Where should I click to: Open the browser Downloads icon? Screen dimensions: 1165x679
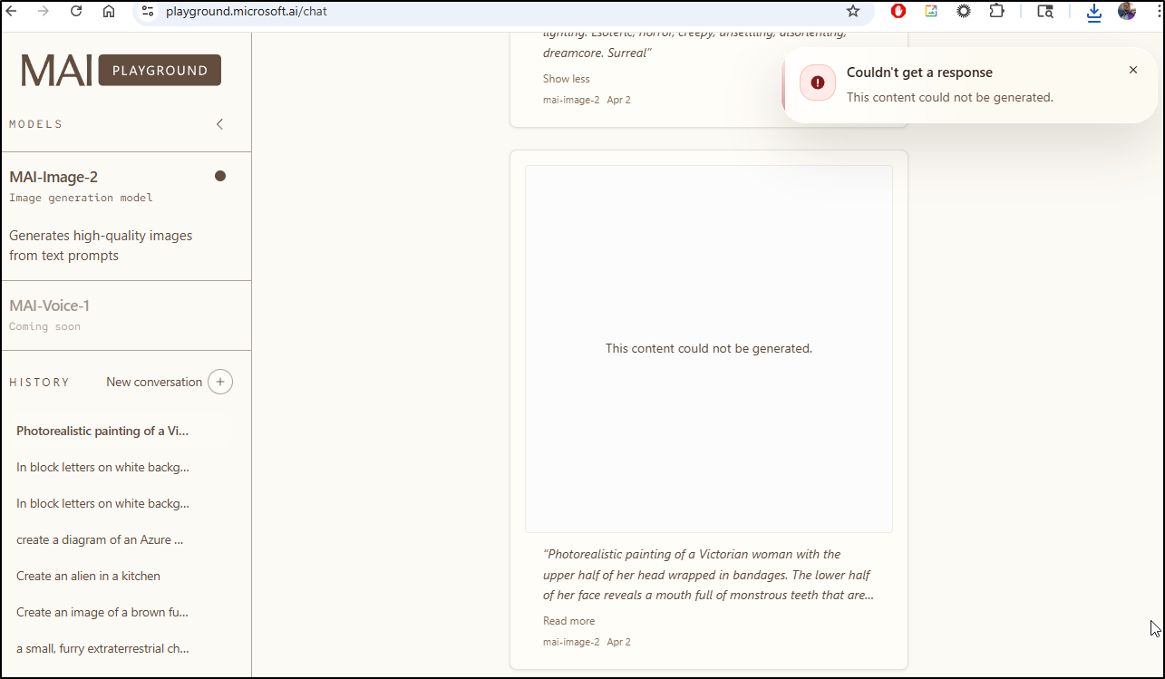point(1093,11)
